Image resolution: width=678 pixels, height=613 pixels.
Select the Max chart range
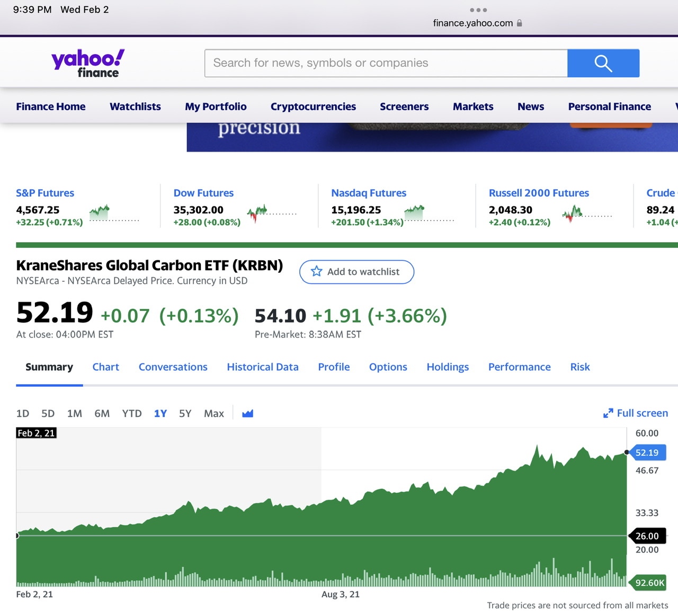coord(214,413)
